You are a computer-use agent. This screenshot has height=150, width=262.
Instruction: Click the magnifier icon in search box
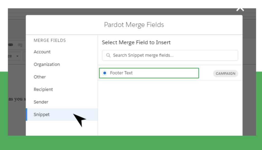(x=108, y=55)
